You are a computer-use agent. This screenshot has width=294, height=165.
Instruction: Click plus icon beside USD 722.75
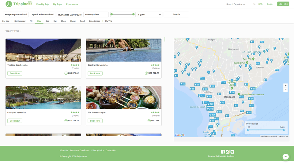(146, 73)
